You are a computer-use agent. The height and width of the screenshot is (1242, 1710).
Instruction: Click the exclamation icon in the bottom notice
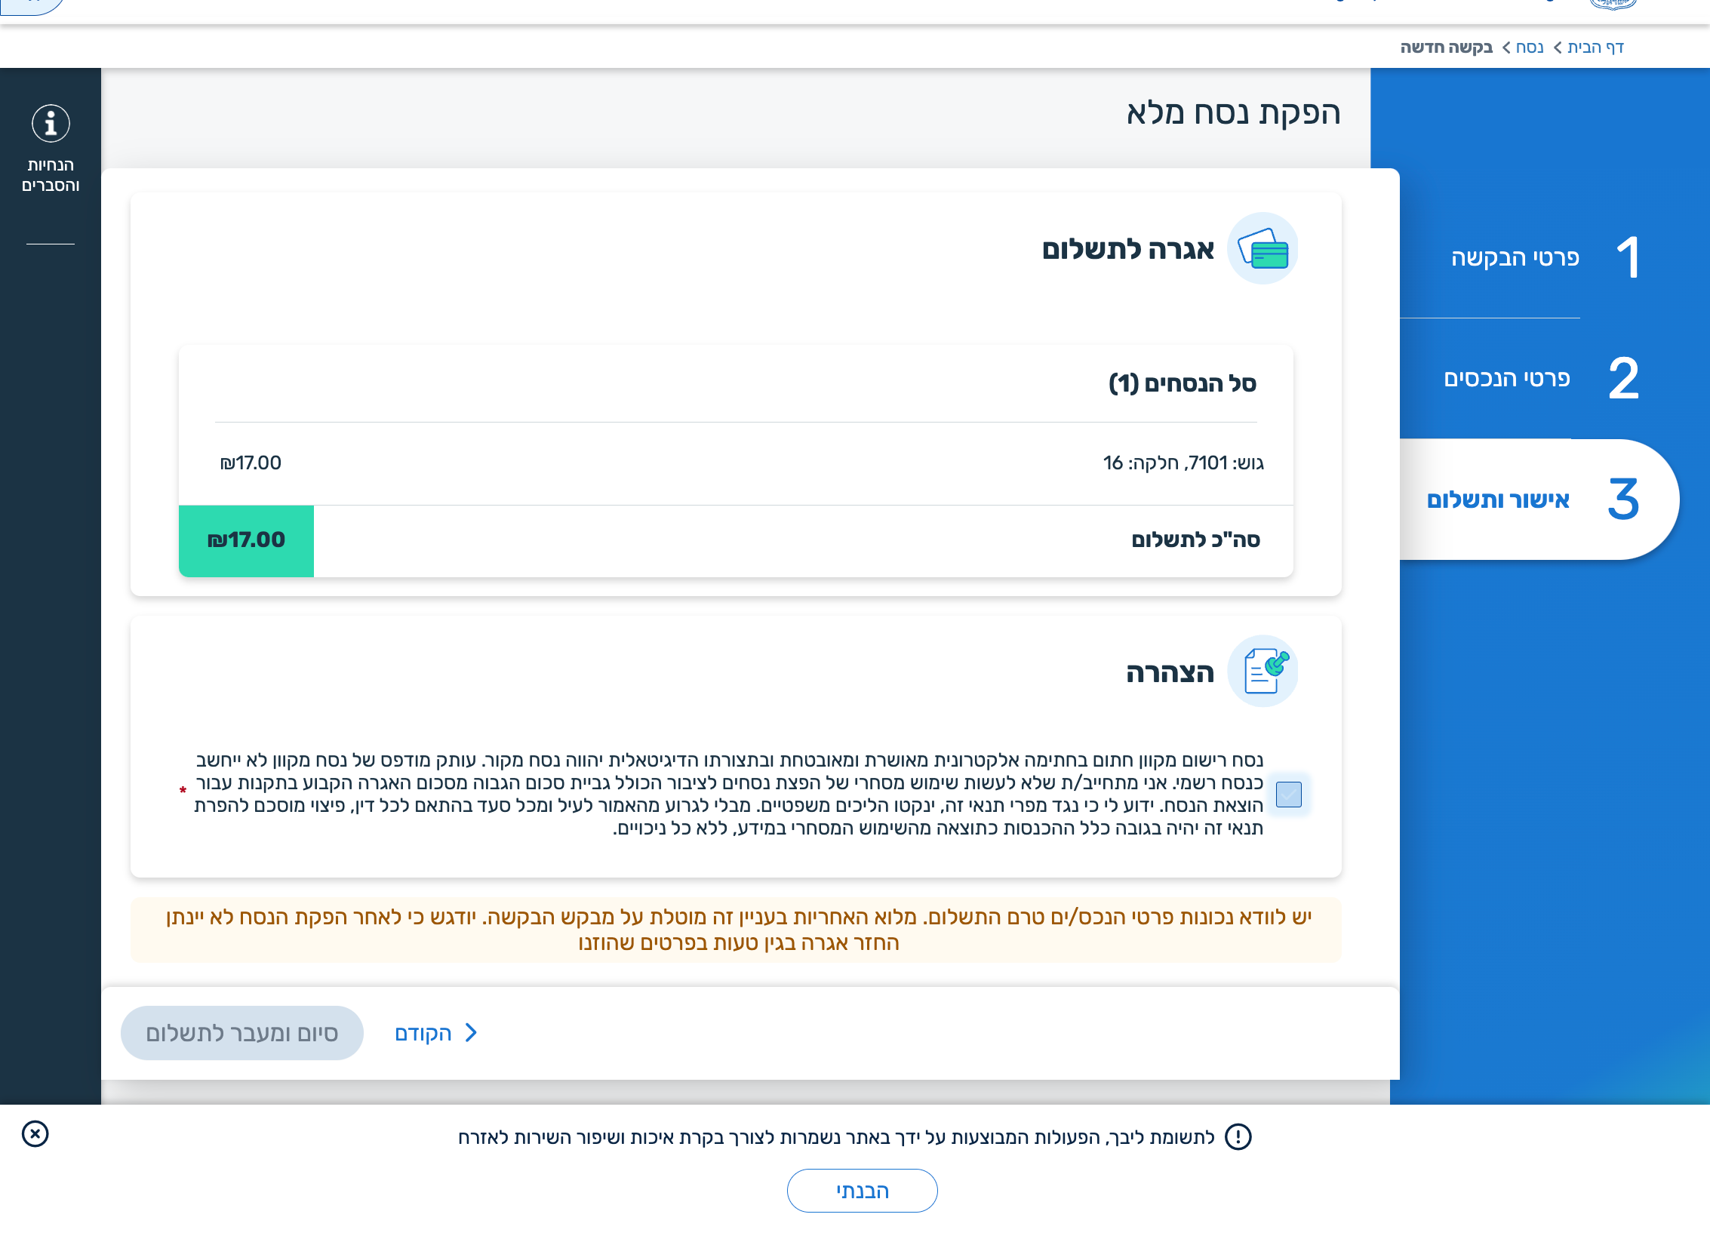(x=1238, y=1136)
